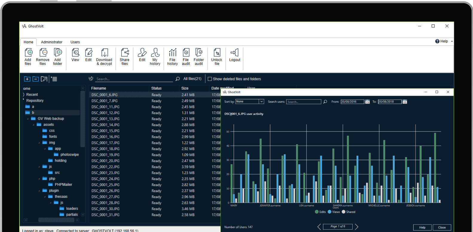Screen dimensions: 473x232
Task: Collapse the GV Web backup folder
Action: pyautogui.click(x=28, y=119)
